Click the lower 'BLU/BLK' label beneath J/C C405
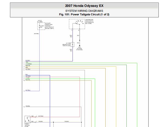The height and width of the screenshot is (127, 165). coord(71,50)
